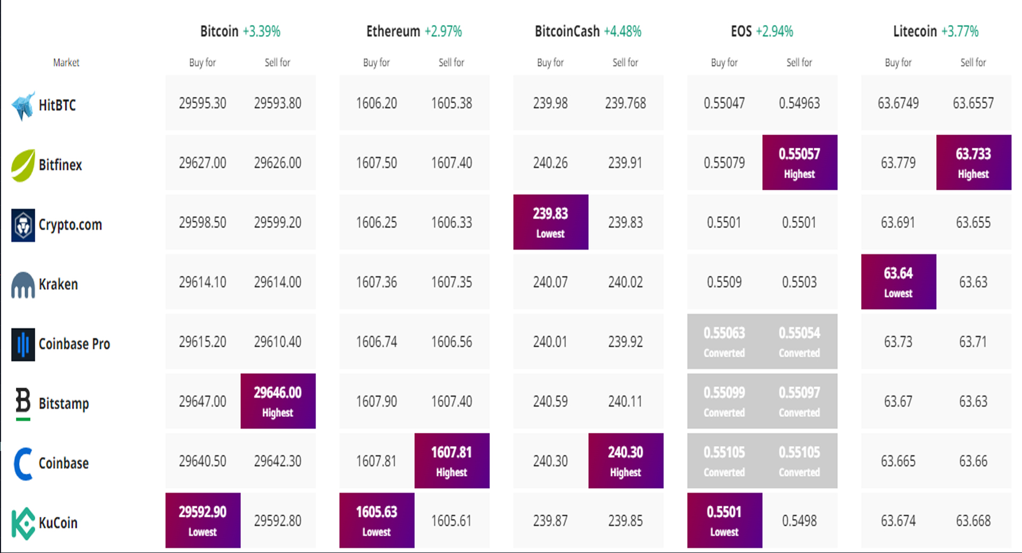The width and height of the screenshot is (1022, 553).
Task: Click the Bitfinex green leaf icon
Action: (x=23, y=165)
